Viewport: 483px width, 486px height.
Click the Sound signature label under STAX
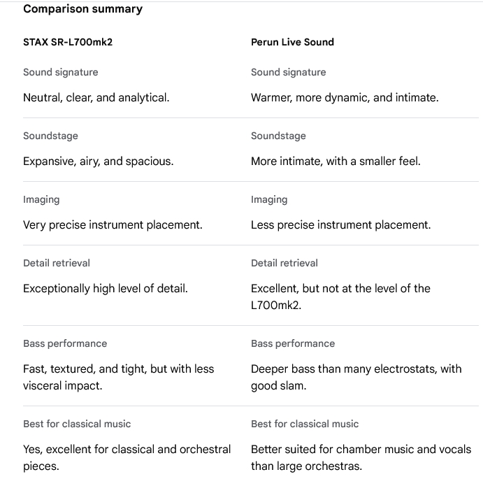tap(60, 72)
